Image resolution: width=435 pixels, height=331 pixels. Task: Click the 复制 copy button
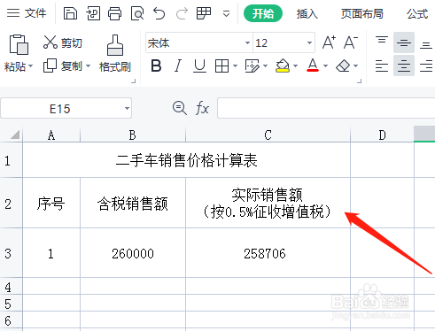click(x=63, y=66)
